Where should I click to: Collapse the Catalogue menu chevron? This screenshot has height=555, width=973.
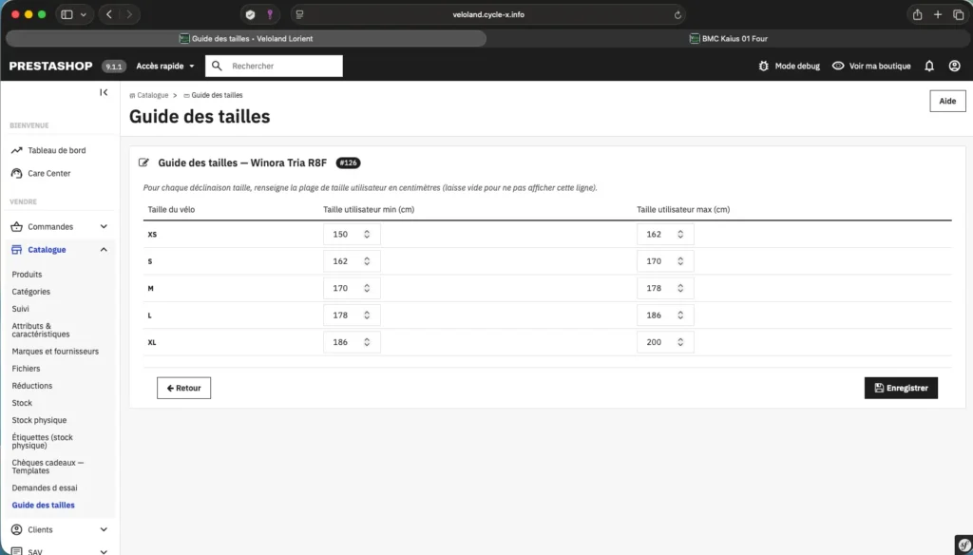coord(104,250)
